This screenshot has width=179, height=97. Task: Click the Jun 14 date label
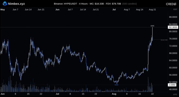28,9
